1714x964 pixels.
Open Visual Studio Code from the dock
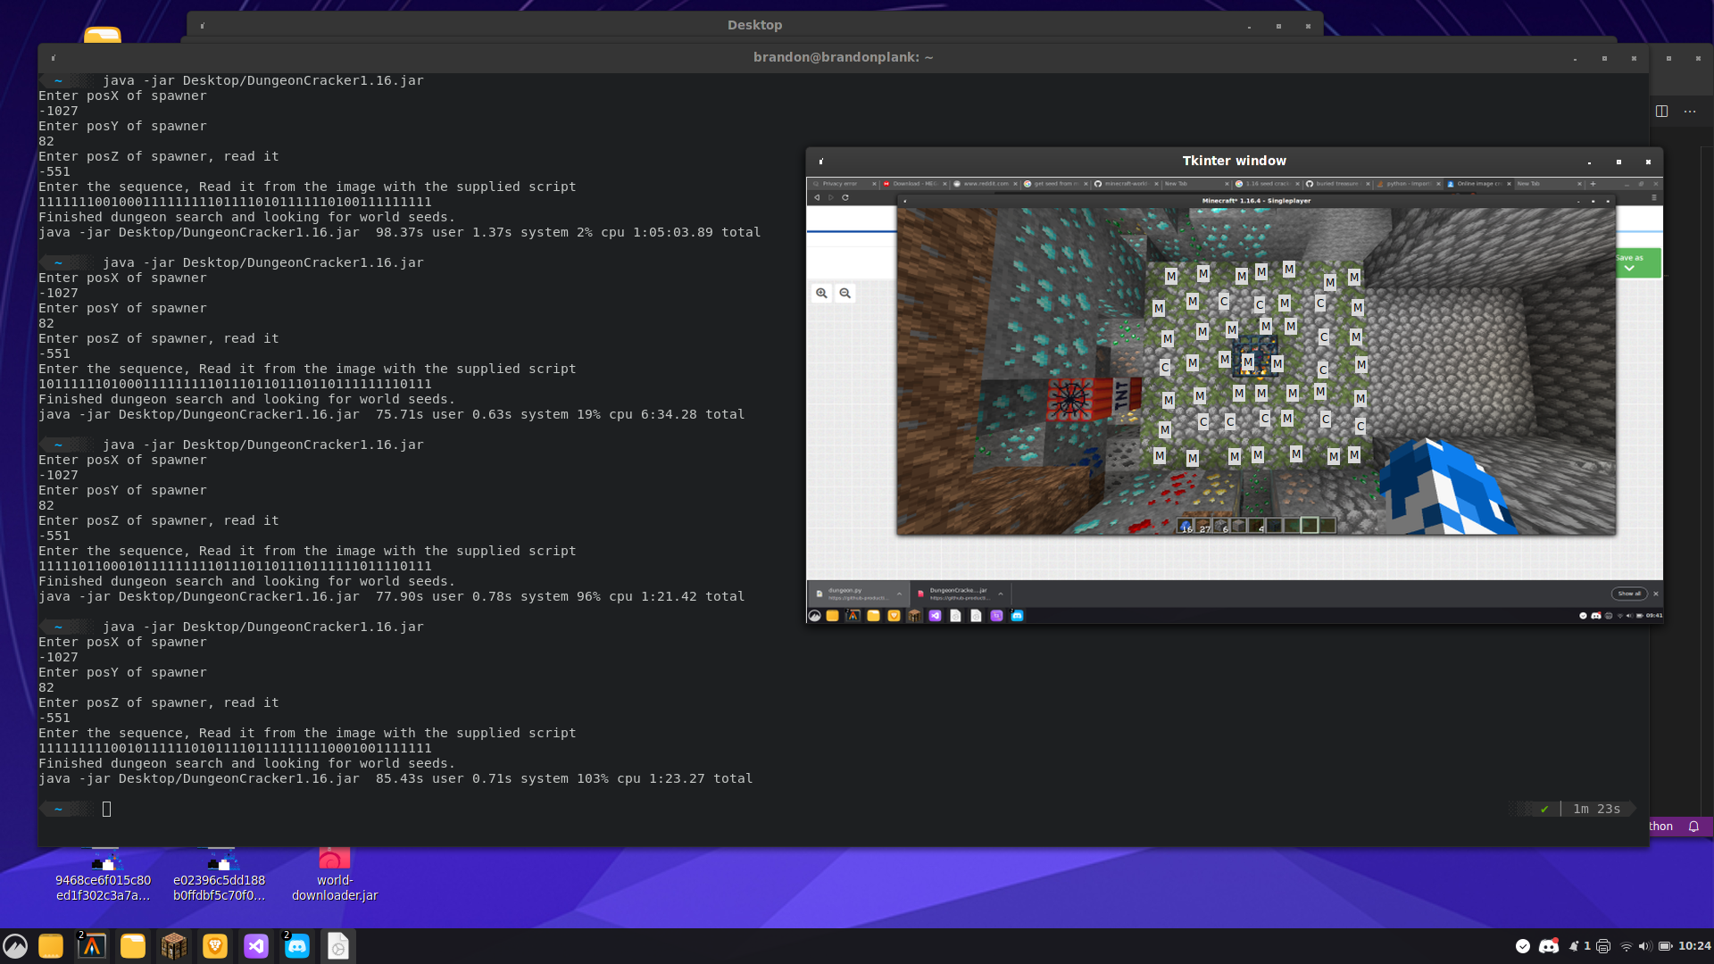point(256,946)
